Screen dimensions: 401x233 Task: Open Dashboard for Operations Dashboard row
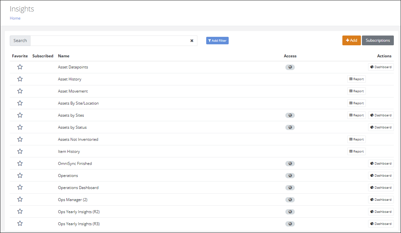click(381, 188)
